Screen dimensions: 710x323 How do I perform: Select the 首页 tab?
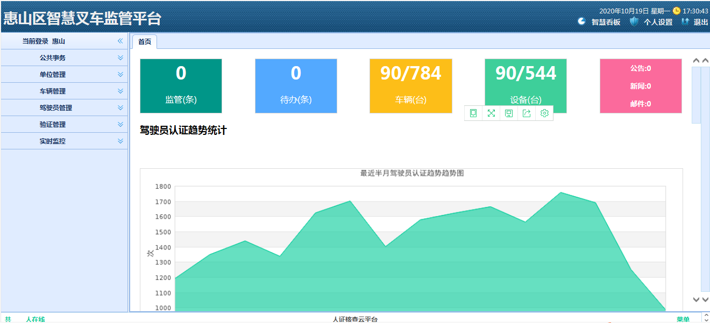click(144, 41)
